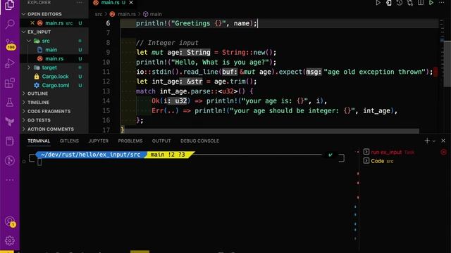
Task: Click the source control graph icon in editor toolbar
Action: pyautogui.click(x=410, y=3)
